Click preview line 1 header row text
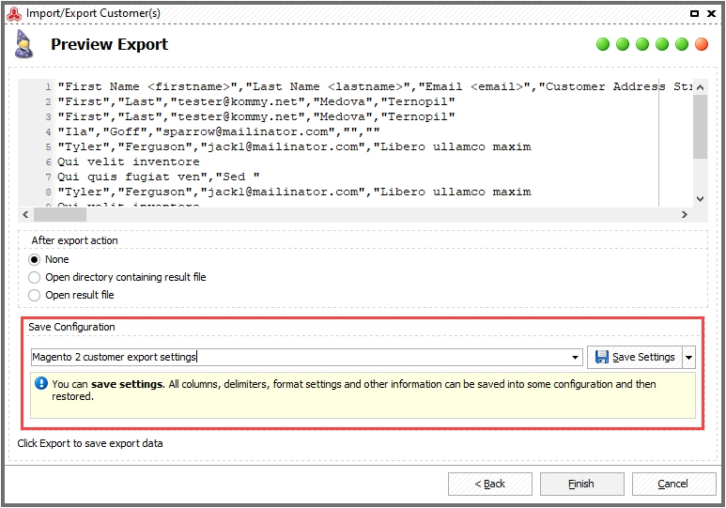The width and height of the screenshot is (726, 508). [x=374, y=86]
